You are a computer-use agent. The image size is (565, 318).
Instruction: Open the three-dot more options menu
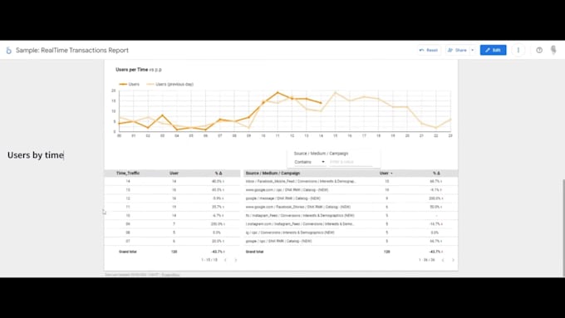coord(518,50)
